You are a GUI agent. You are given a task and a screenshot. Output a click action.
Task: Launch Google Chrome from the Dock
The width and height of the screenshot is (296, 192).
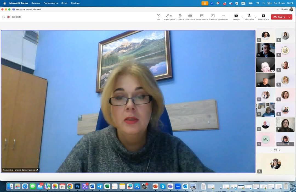tap(70, 187)
